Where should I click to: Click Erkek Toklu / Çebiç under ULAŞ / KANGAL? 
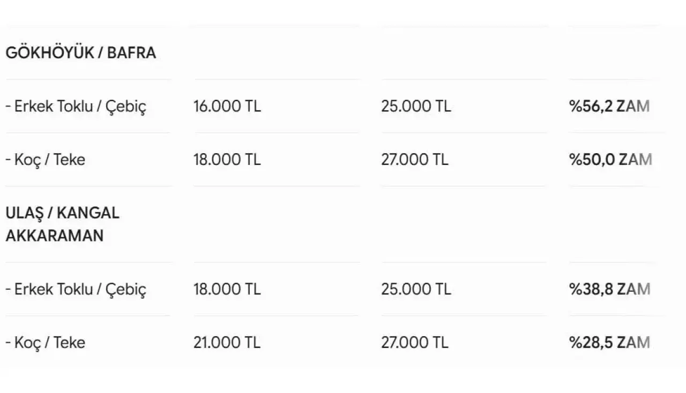pyautogui.click(x=76, y=290)
